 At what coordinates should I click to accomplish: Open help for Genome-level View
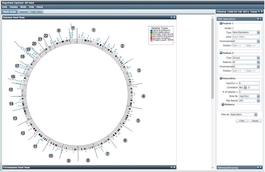coord(174,17)
